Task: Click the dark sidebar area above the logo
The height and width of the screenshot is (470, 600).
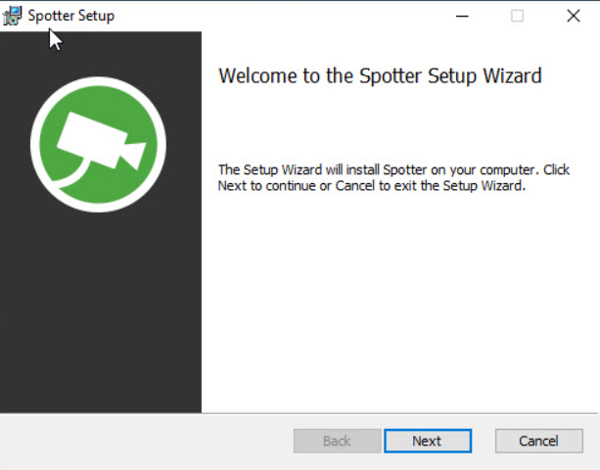Action: coord(101,49)
